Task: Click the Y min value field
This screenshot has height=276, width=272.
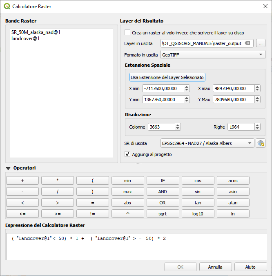Action: (163, 100)
